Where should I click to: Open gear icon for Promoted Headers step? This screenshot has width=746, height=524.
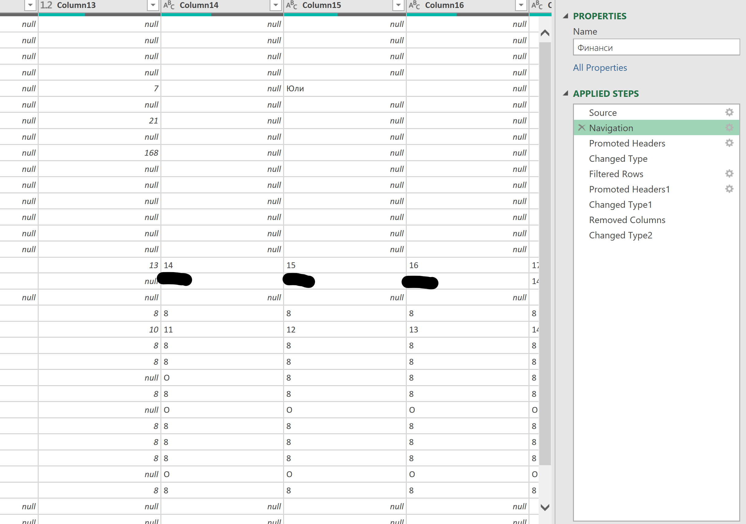tap(729, 143)
